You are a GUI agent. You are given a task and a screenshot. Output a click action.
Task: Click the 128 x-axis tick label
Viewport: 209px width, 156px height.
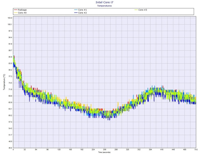[59, 149]
